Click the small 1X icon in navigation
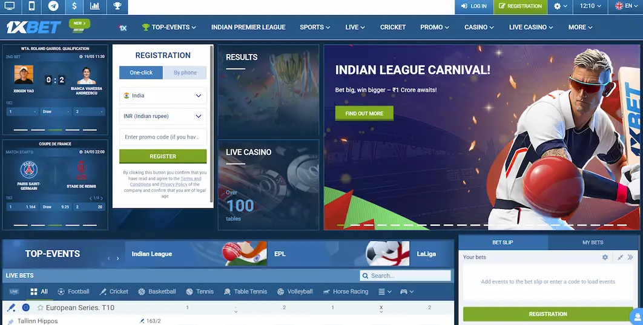Viewport: 643px width, 325px height. [122, 27]
